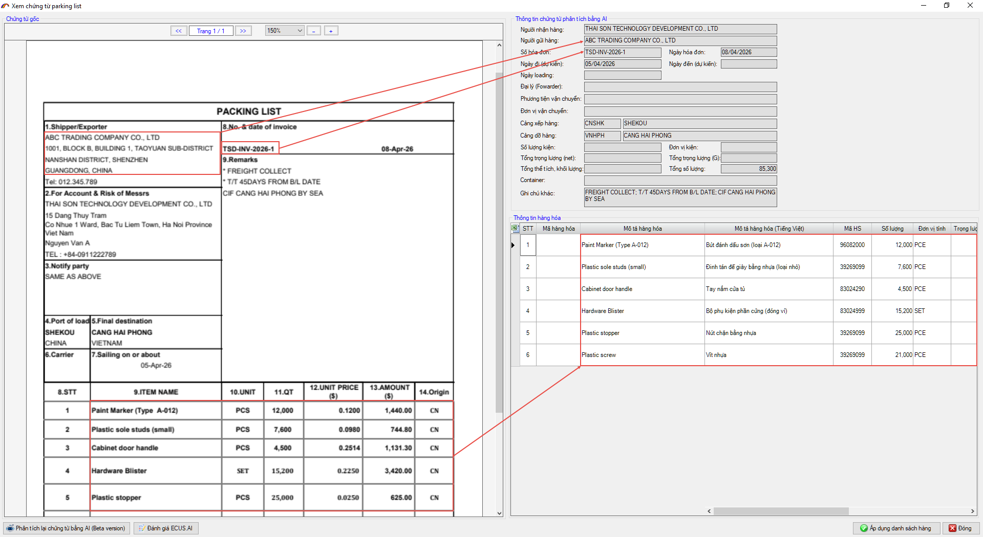Zoom in document with plus button
Image resolution: width=983 pixels, height=537 pixels.
[331, 31]
